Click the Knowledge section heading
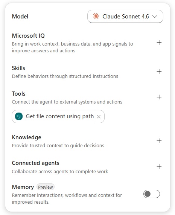This screenshot has height=215, width=175. point(27,137)
